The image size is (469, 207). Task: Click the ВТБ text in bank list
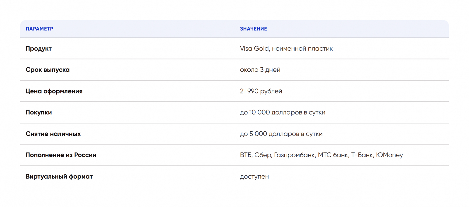(x=246, y=155)
